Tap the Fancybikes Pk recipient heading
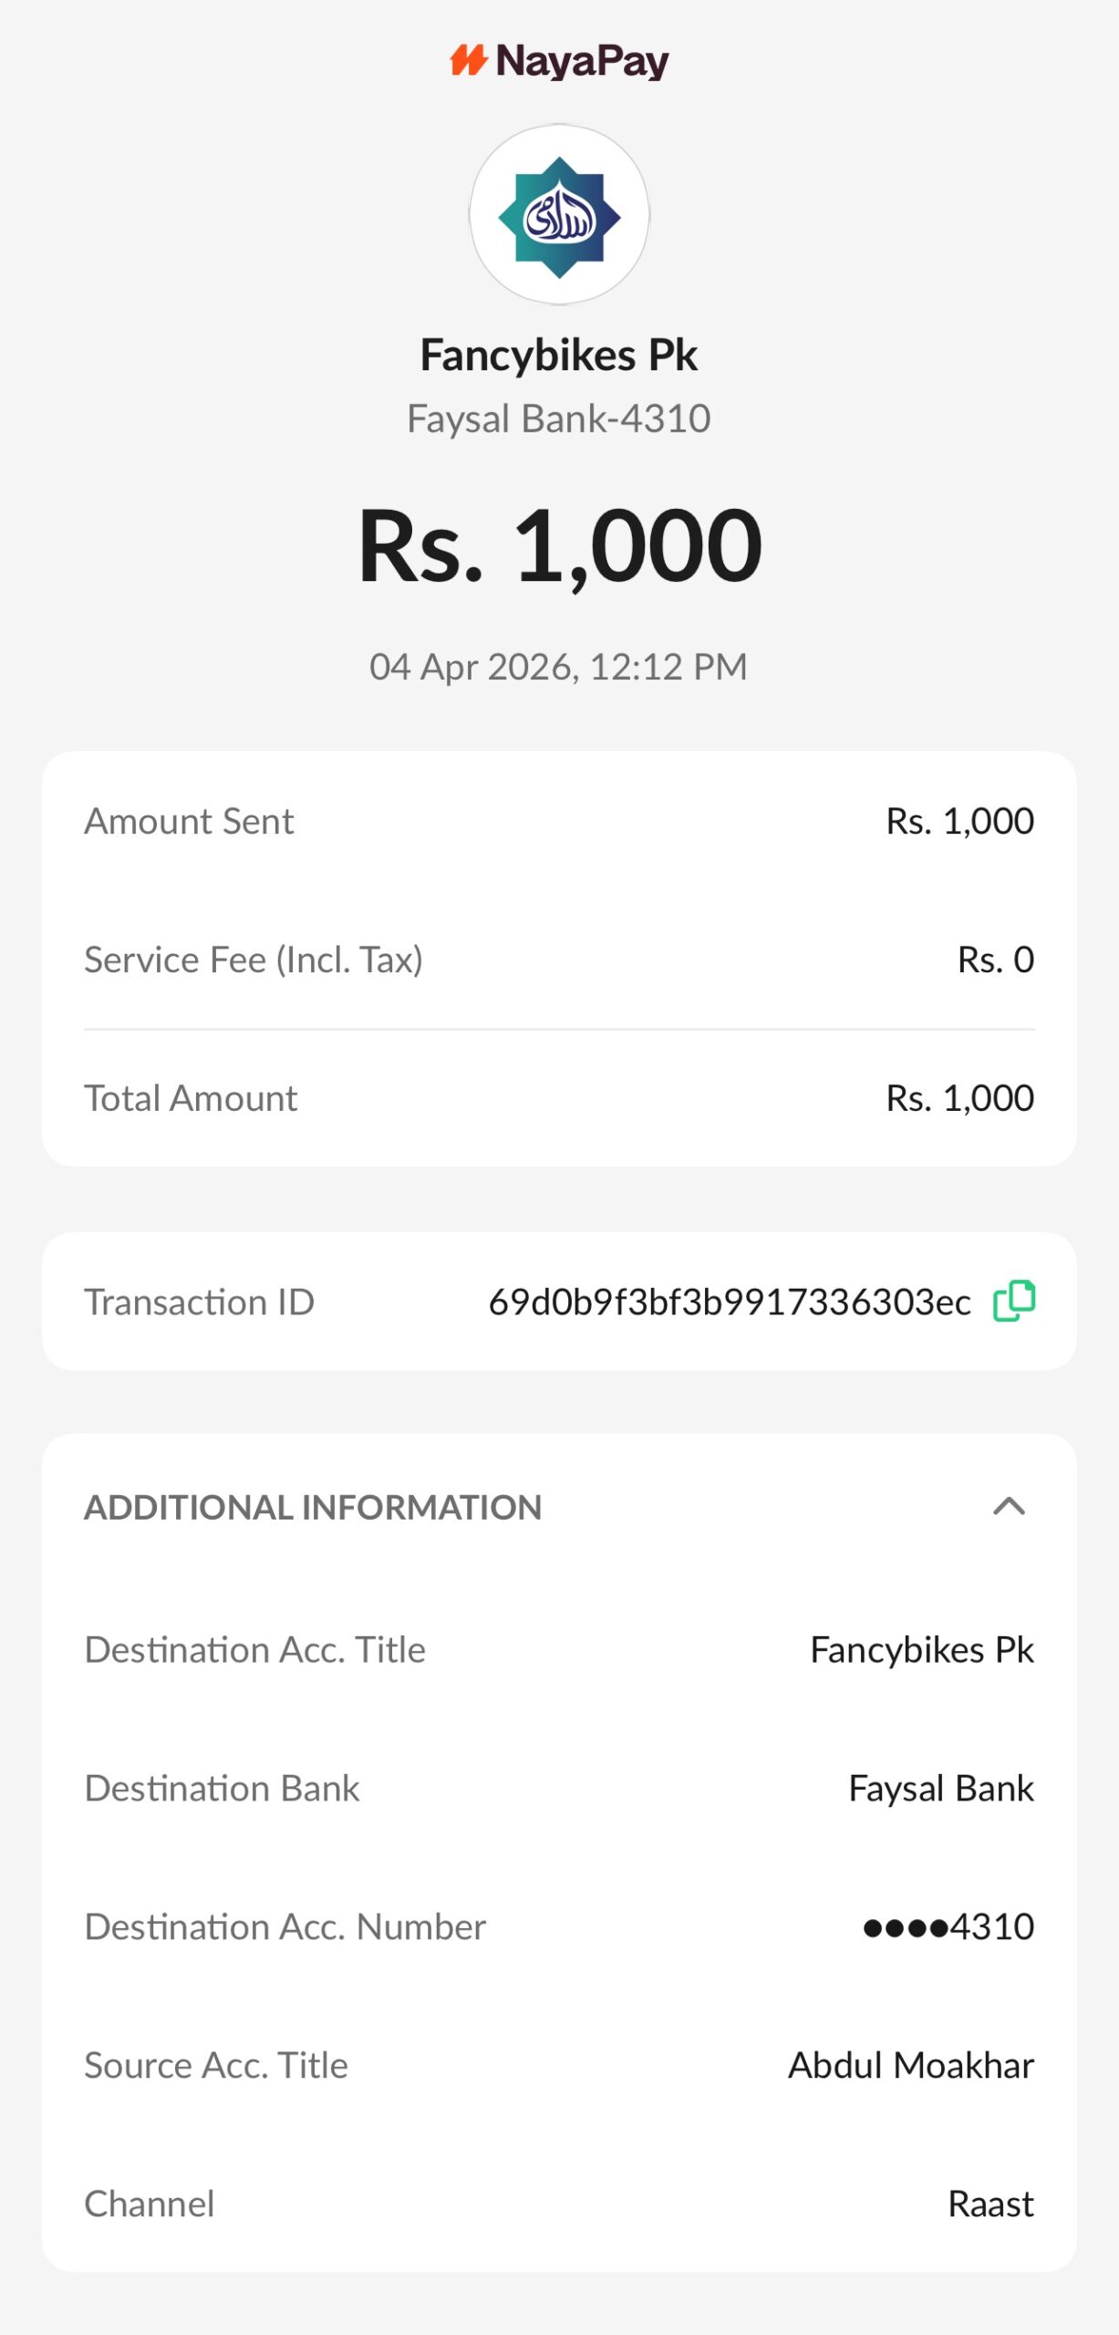The height and width of the screenshot is (2335, 1119). [x=559, y=355]
